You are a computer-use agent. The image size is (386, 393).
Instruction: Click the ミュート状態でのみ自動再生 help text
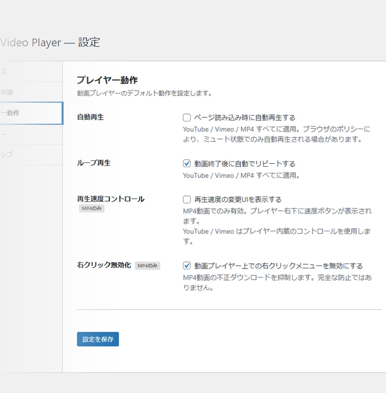[x=277, y=134]
